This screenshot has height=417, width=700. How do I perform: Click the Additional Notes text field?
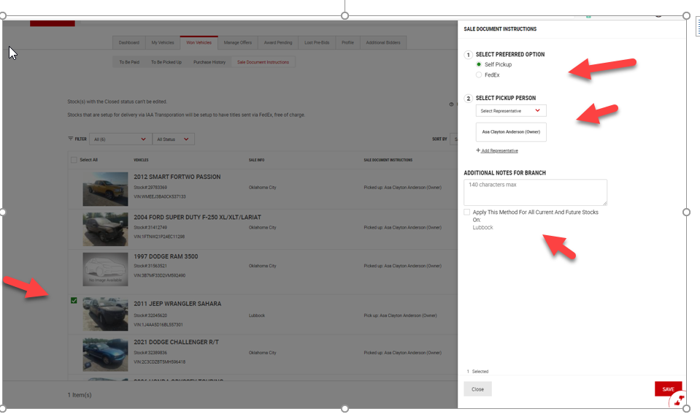(535, 192)
